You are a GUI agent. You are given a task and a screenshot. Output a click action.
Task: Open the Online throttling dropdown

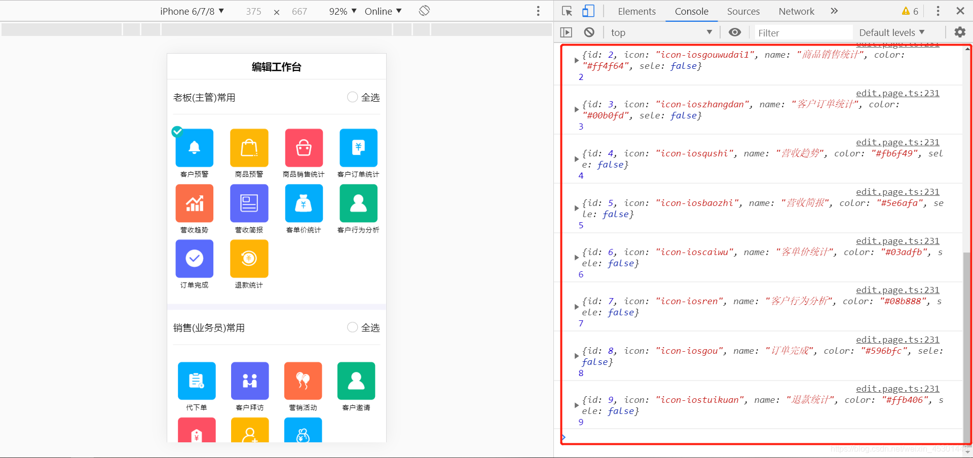click(383, 11)
